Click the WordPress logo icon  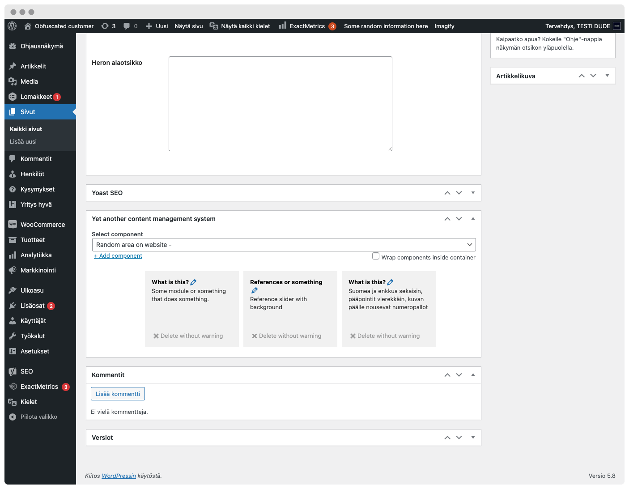(x=13, y=26)
